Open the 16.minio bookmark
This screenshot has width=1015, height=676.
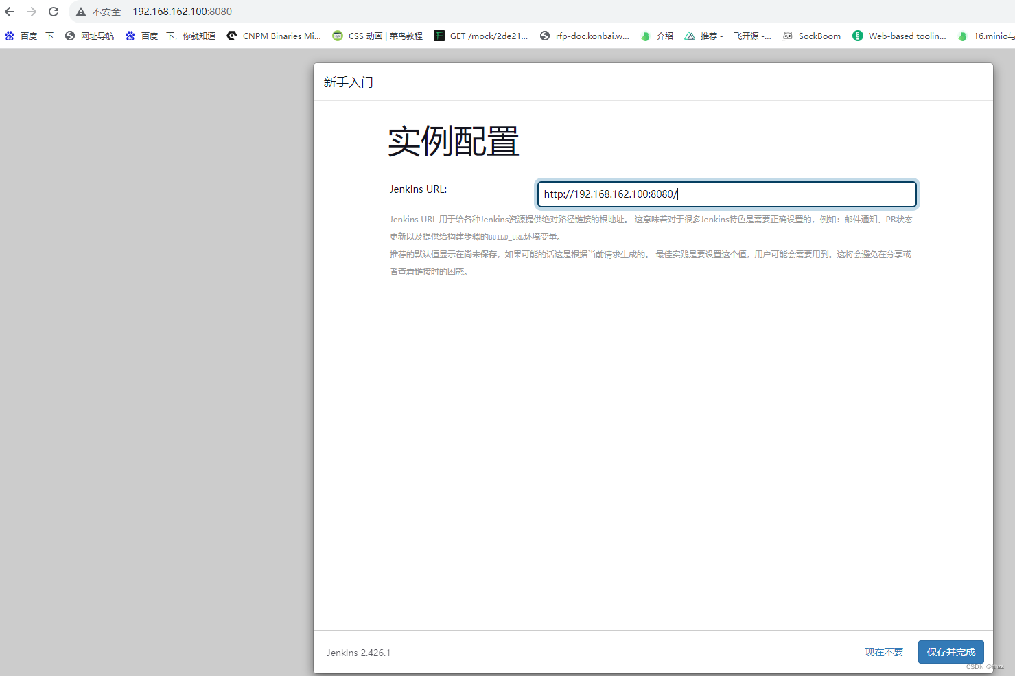[986, 36]
